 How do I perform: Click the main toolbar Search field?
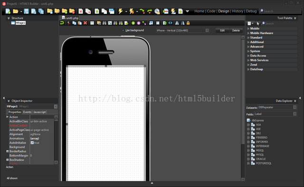pos(280,11)
